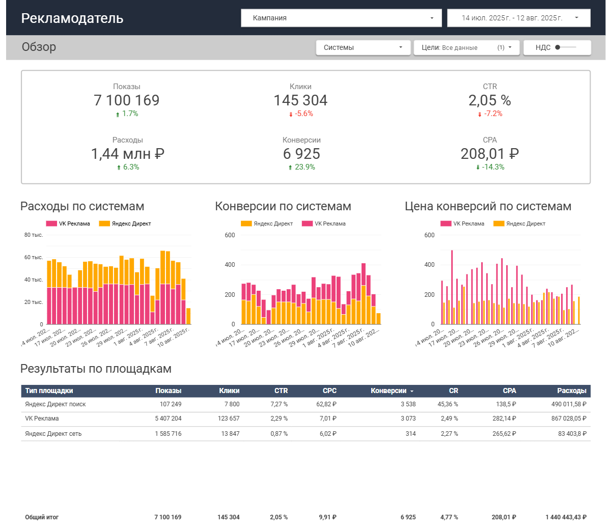Image resolution: width=610 pixels, height=529 pixels.
Task: Open the Кампания dropdown filter
Action: [341, 18]
